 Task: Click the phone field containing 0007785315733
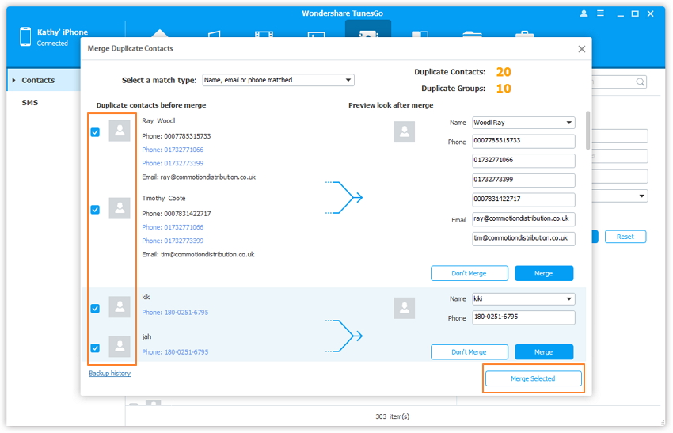click(523, 142)
